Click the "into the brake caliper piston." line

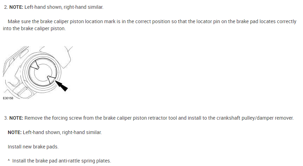pos(34,28)
